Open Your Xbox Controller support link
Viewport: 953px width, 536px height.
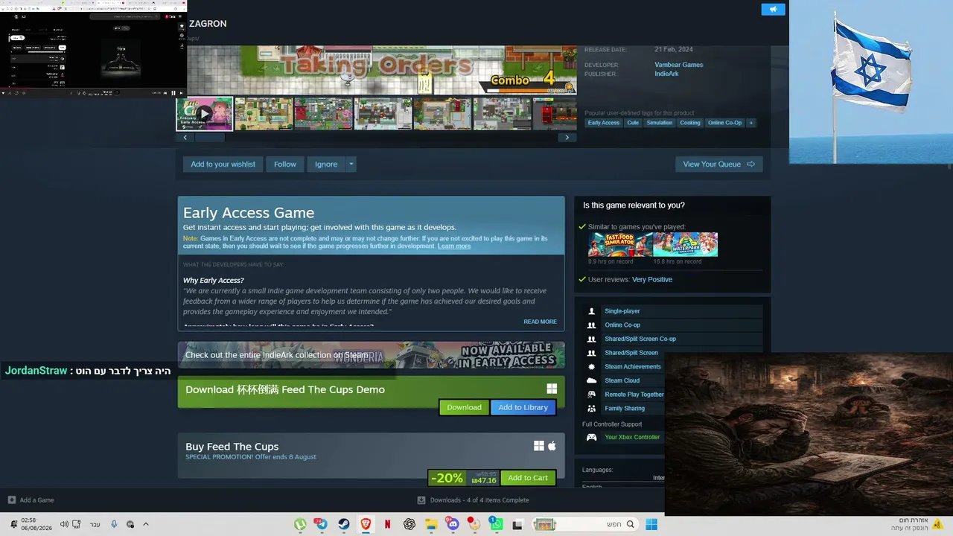click(x=632, y=438)
